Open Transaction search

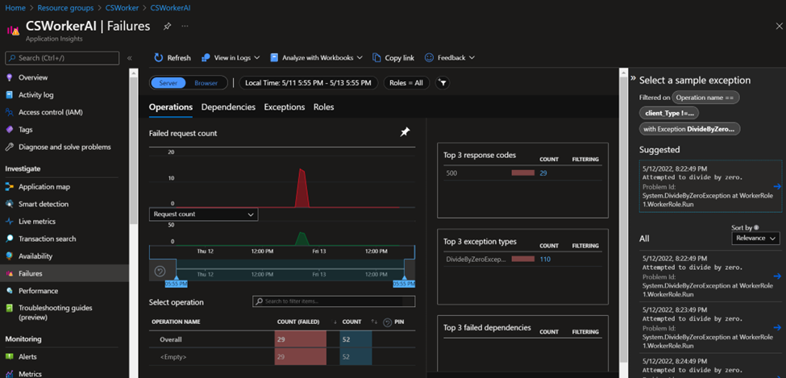47,239
